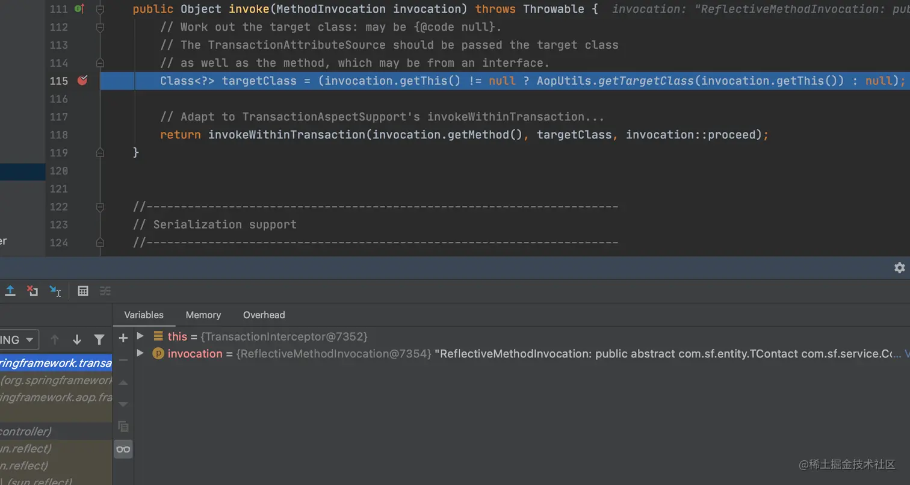Image resolution: width=910 pixels, height=485 pixels.
Task: Click the filter frames funnel icon
Action: [x=99, y=339]
